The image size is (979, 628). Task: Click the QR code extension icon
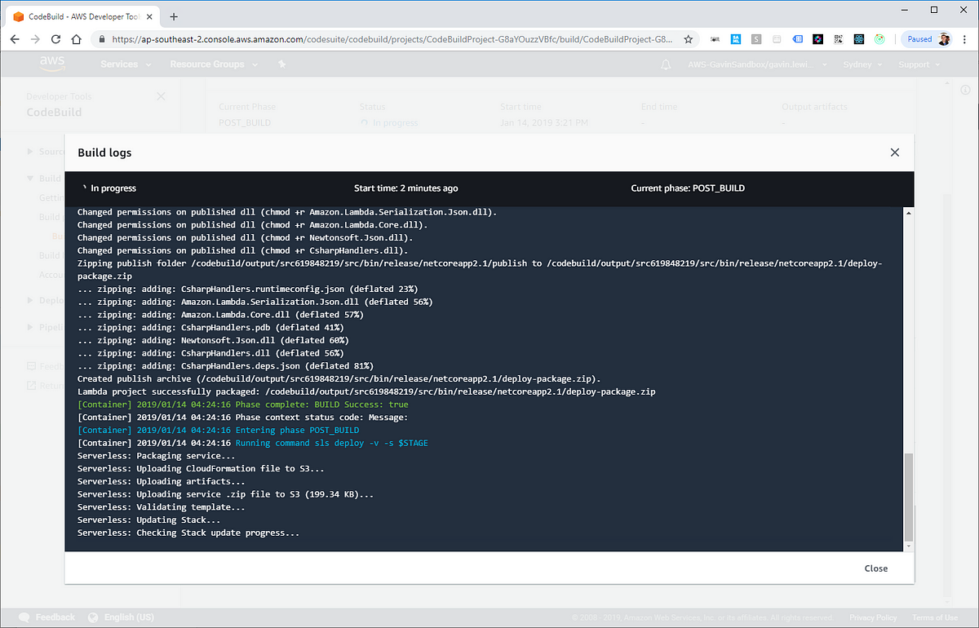click(839, 39)
